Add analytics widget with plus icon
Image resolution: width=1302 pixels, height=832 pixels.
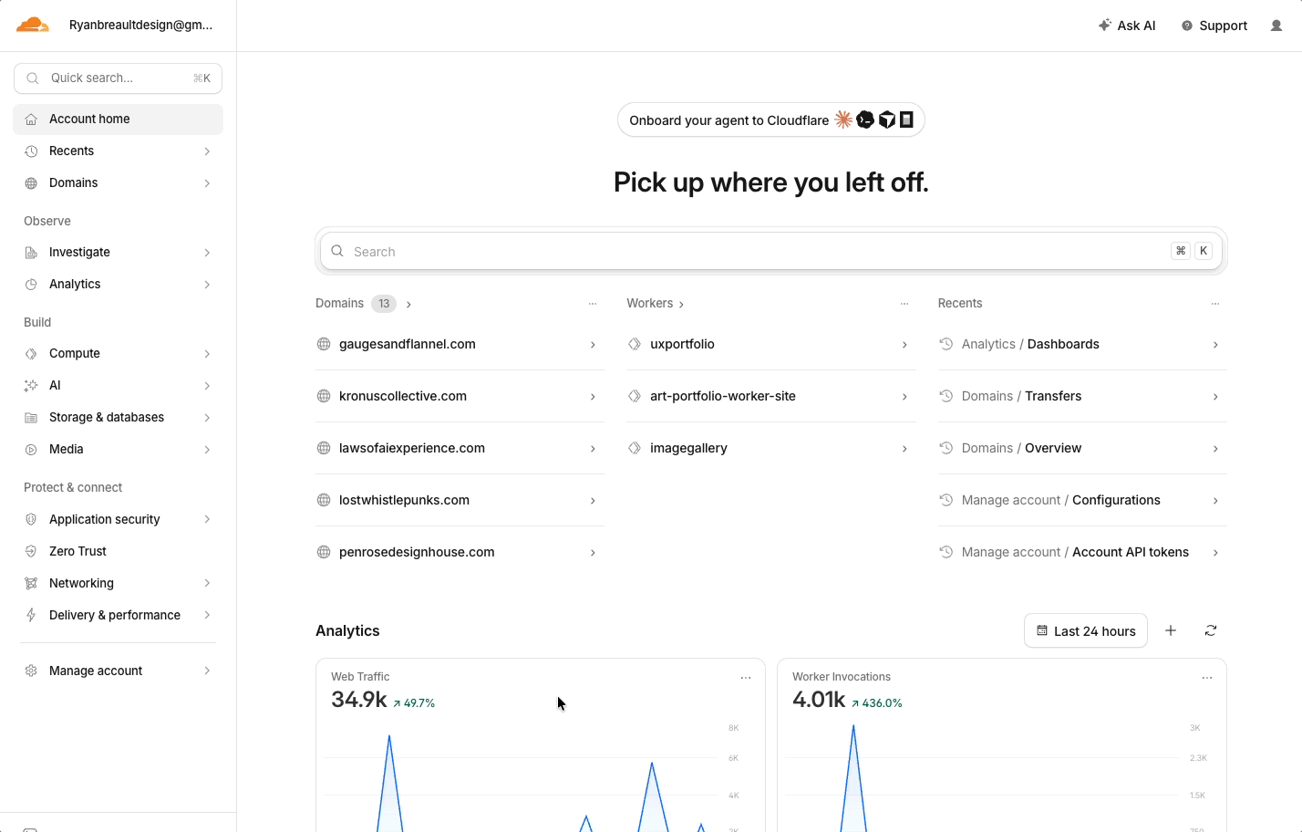1171,630
